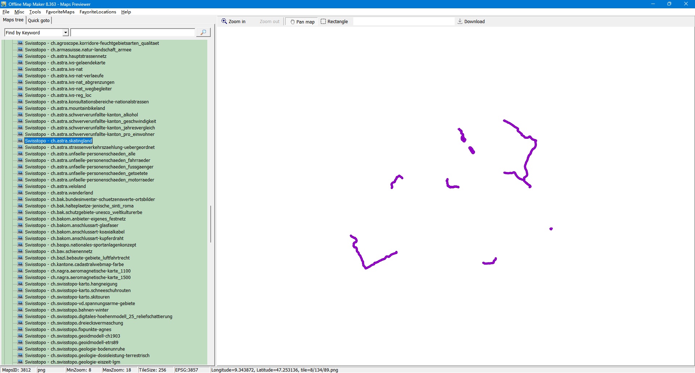Image resolution: width=695 pixels, height=373 pixels.
Task: Open the Tools menu
Action: click(x=35, y=12)
